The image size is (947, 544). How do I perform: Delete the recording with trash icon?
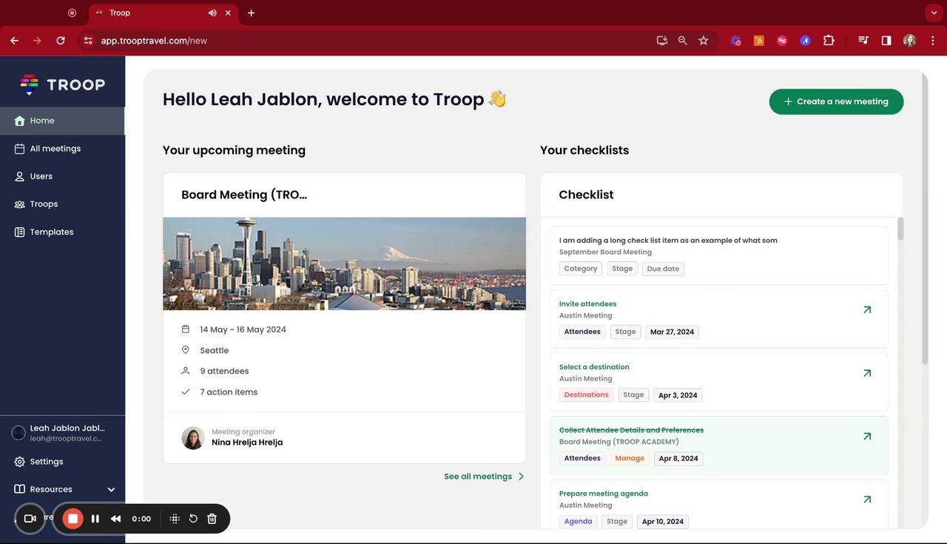(212, 519)
